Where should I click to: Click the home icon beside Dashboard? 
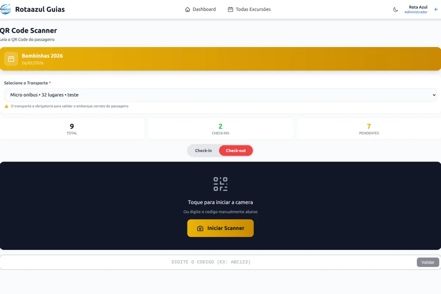coord(187,10)
